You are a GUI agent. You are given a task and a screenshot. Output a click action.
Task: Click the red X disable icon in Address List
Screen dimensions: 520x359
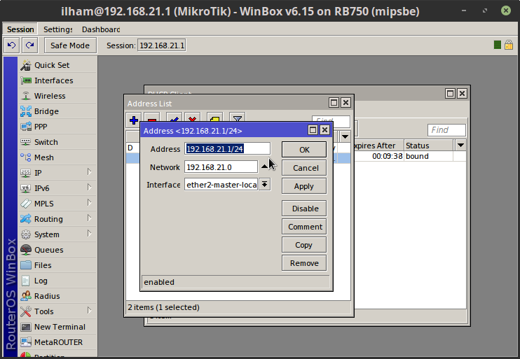[192, 119]
